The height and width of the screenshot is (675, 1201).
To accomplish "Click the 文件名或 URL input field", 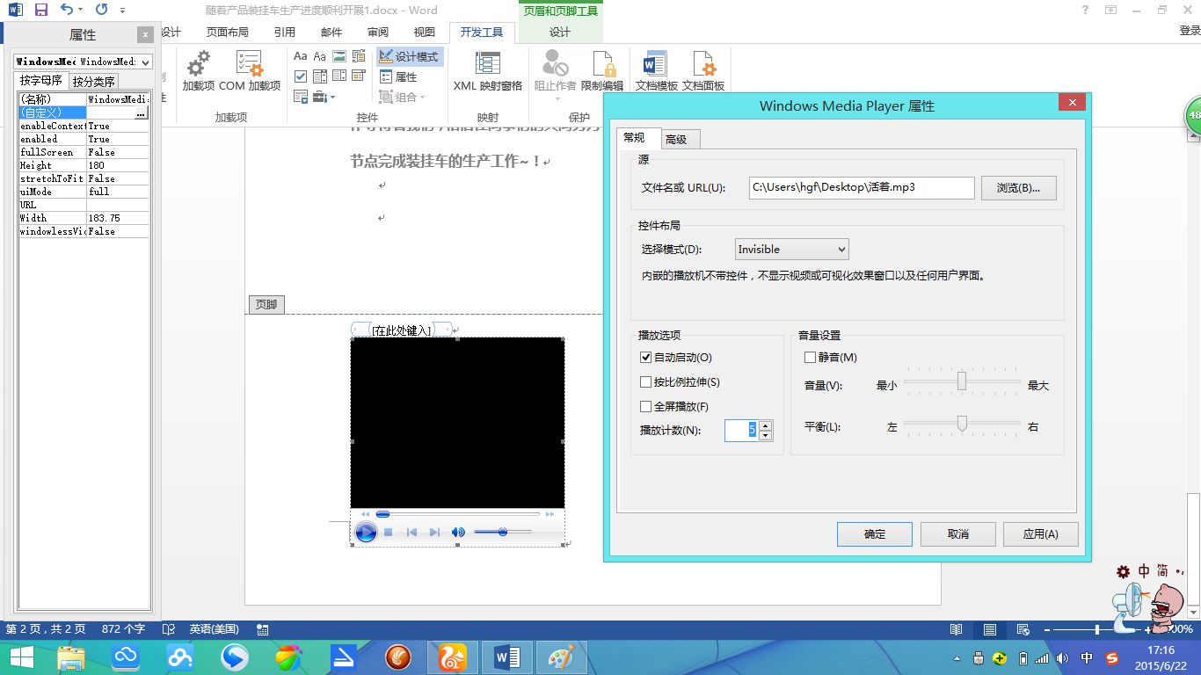I will [x=862, y=188].
